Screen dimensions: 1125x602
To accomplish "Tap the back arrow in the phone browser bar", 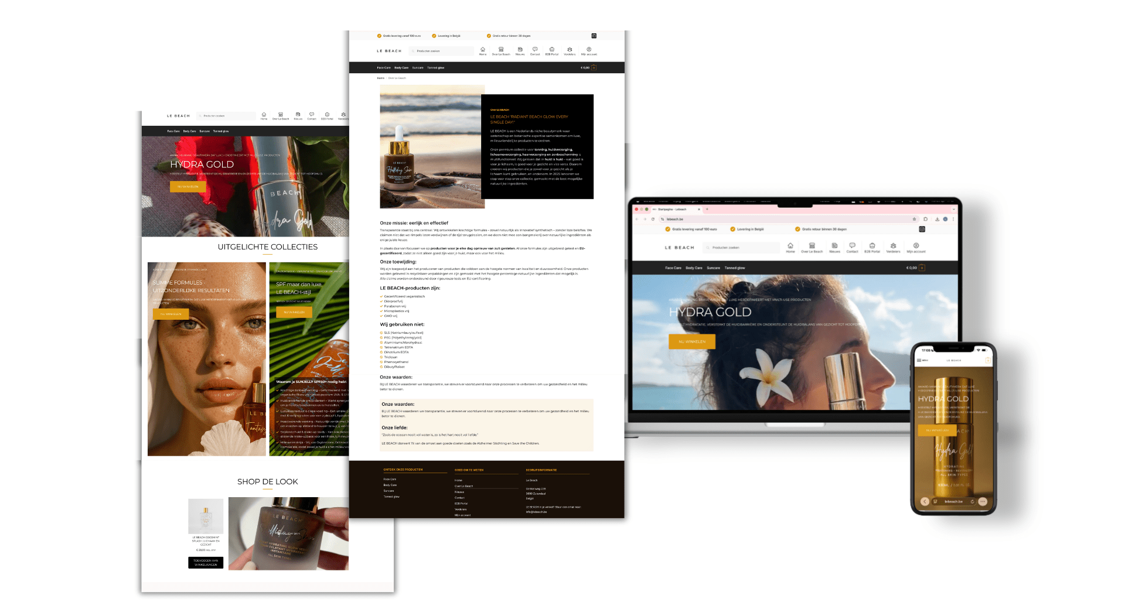I will pyautogui.click(x=925, y=501).
